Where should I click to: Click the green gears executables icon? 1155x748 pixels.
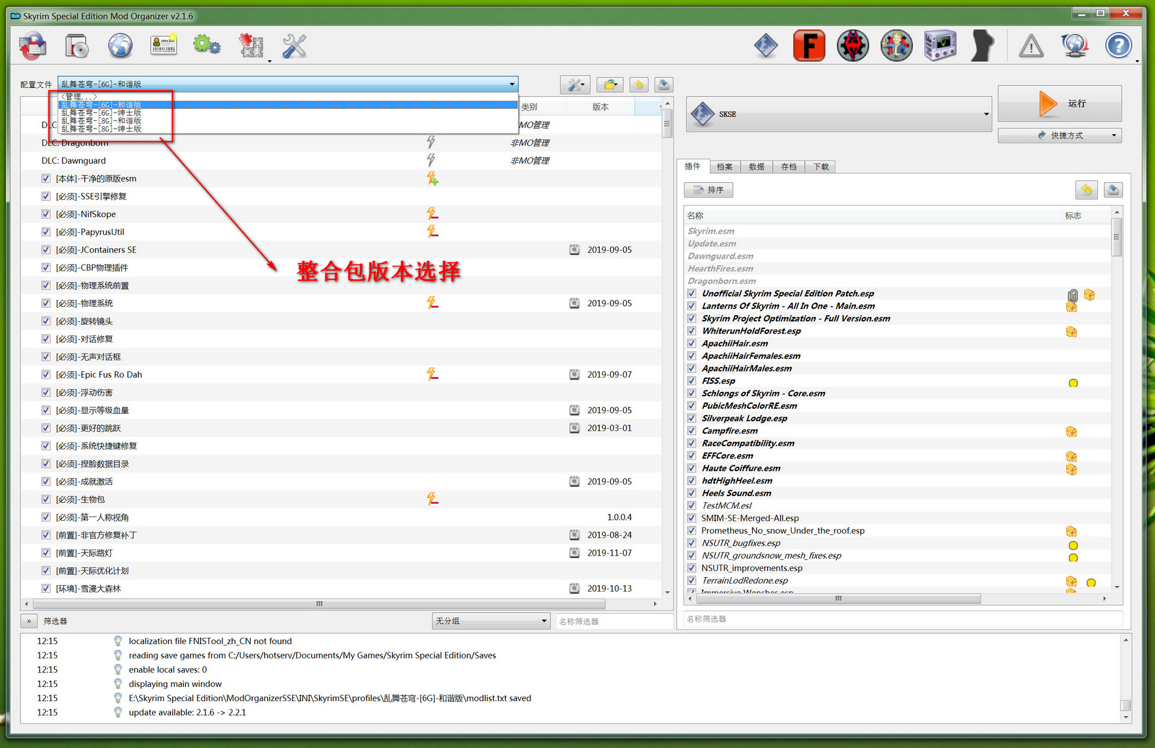tap(206, 46)
